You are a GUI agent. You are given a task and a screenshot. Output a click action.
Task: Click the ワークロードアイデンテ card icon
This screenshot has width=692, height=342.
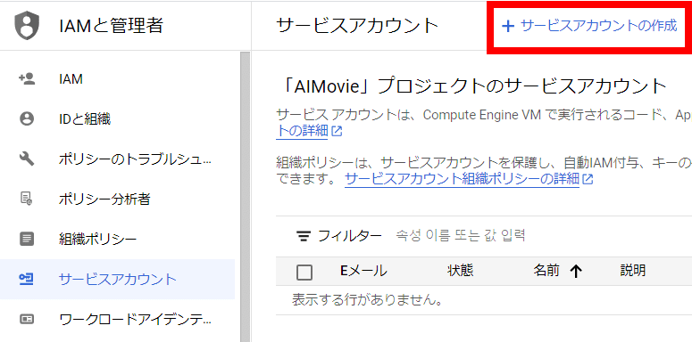[27, 319]
